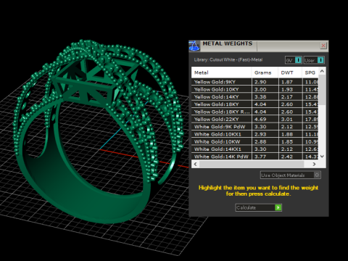This screenshot has height=261, width=348.
Task: Click the SPG column header
Action: (310, 72)
